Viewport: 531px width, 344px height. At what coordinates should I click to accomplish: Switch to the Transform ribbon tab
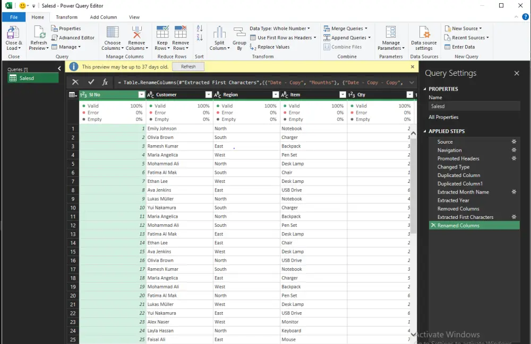pos(66,16)
